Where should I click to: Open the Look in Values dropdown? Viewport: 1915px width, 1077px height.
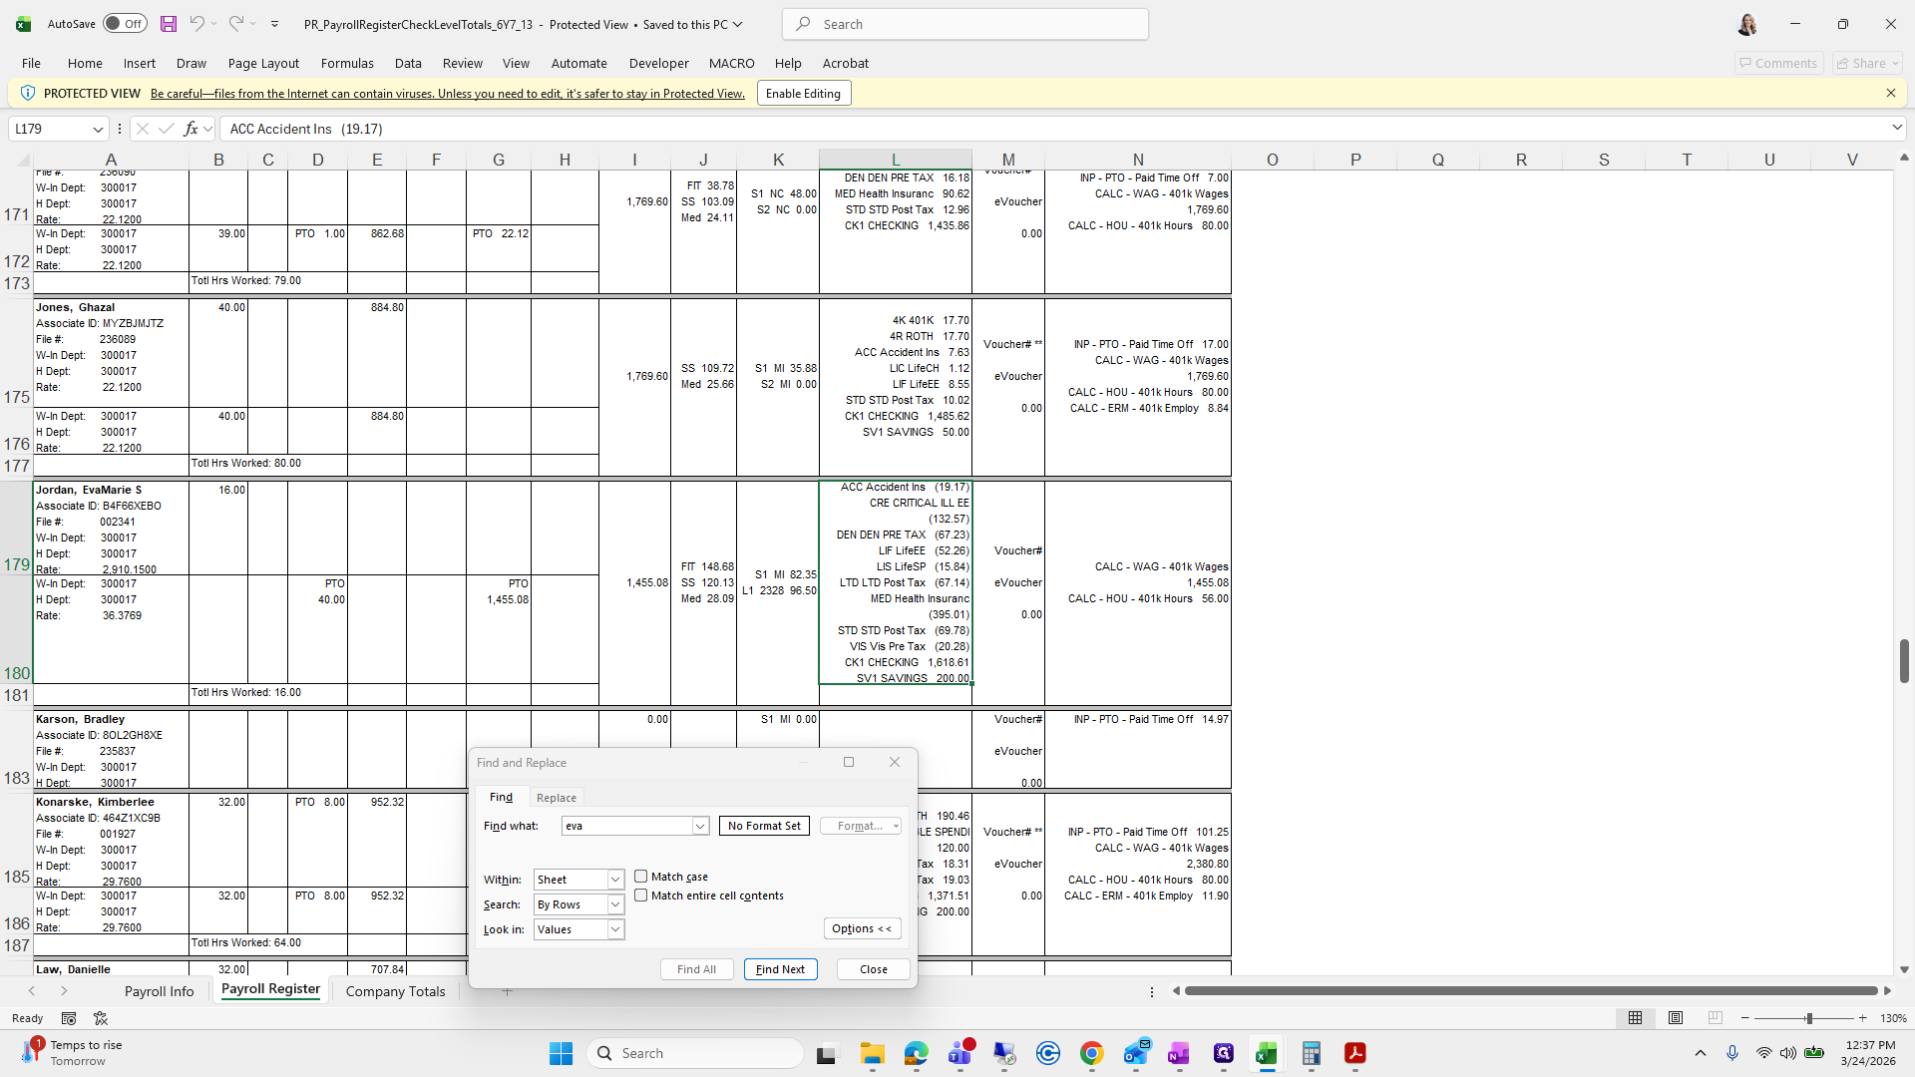click(x=615, y=929)
